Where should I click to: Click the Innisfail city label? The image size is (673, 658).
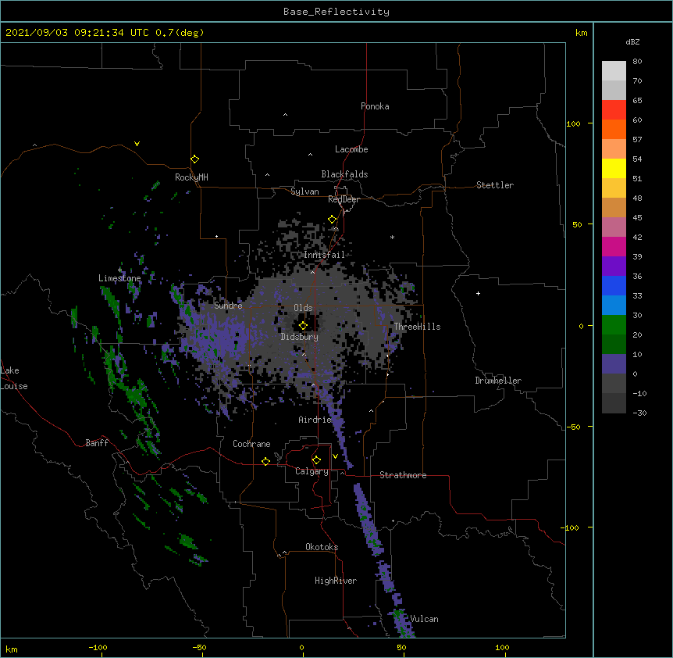point(324,255)
